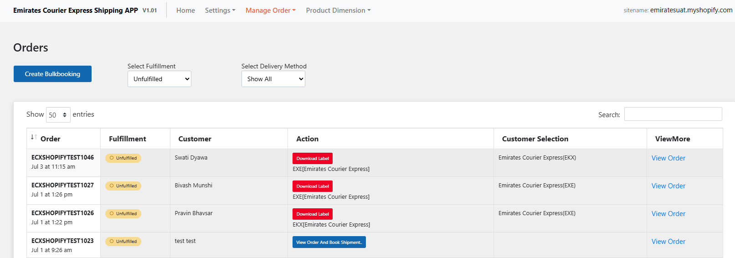The height and width of the screenshot is (258, 735).
Task: Open the Select Delivery Method dropdown
Action: (x=273, y=79)
